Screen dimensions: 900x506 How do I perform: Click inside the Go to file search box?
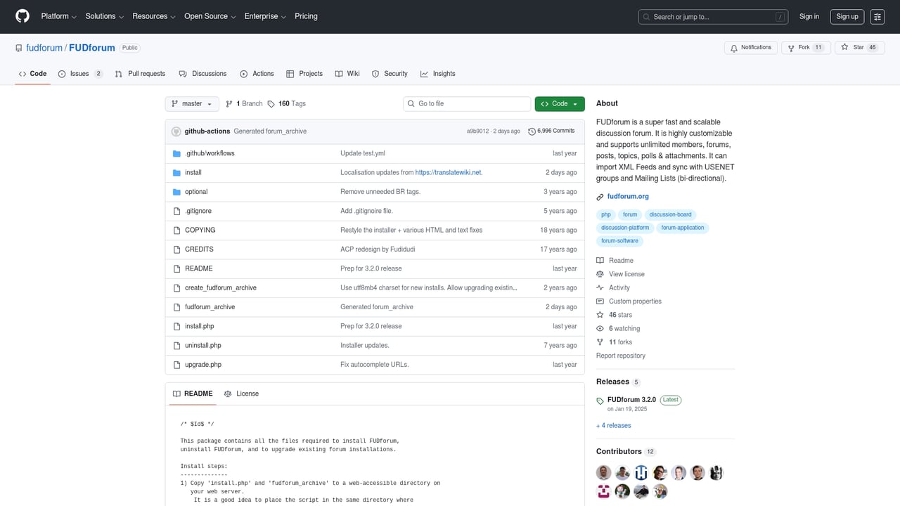click(x=466, y=103)
